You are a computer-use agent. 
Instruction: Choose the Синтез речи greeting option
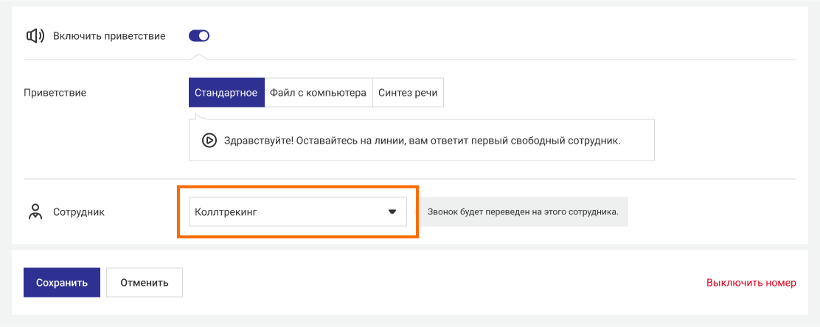[x=408, y=93]
